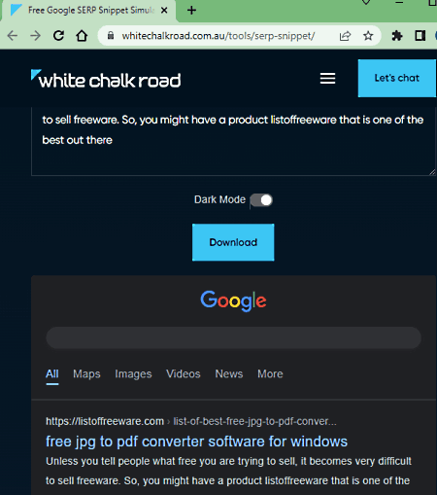Click the simulated Google search box
437x495 pixels.
click(x=233, y=337)
